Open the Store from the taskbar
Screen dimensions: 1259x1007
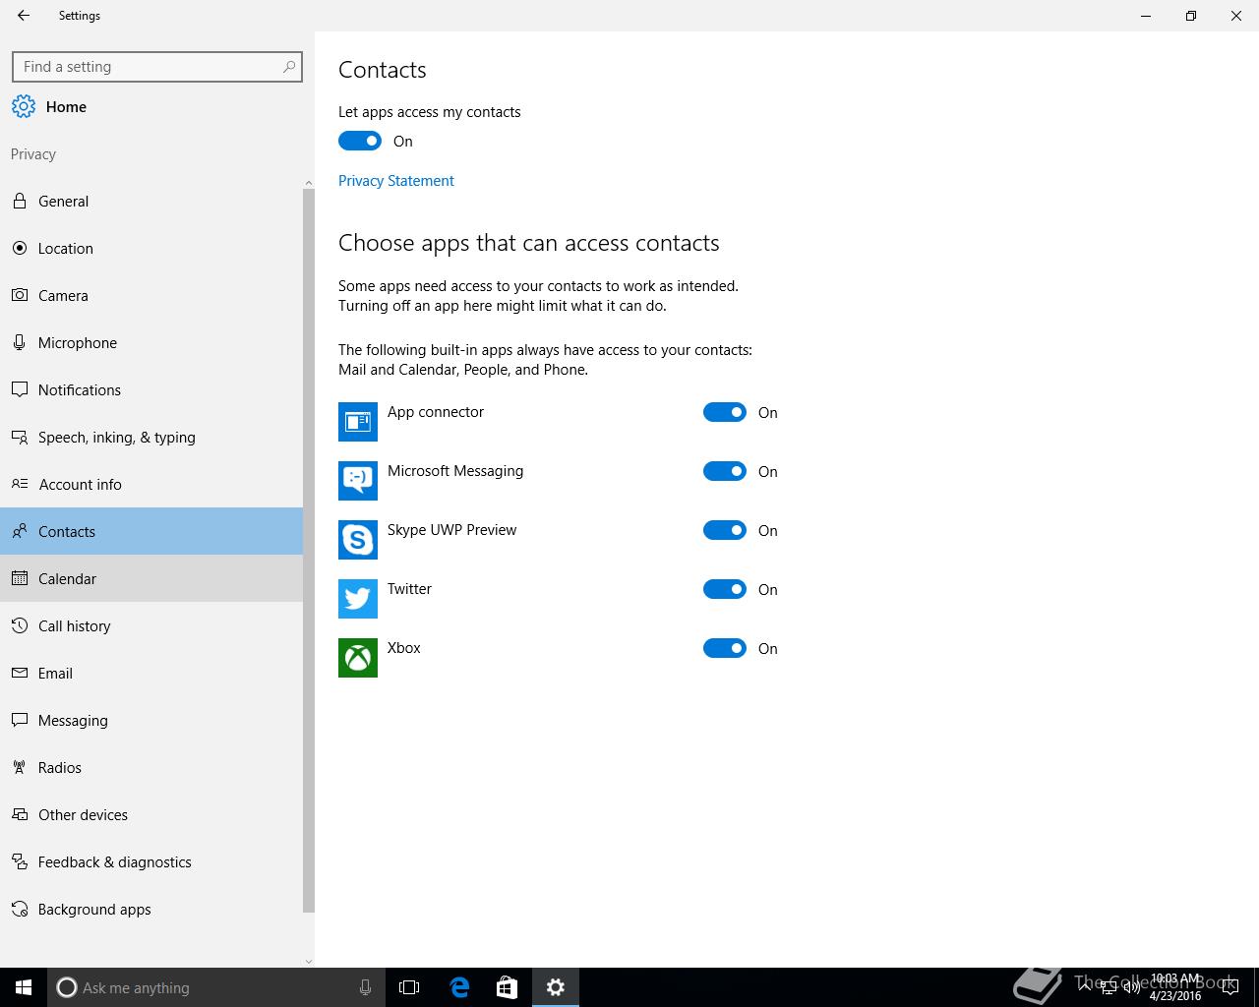tap(507, 987)
